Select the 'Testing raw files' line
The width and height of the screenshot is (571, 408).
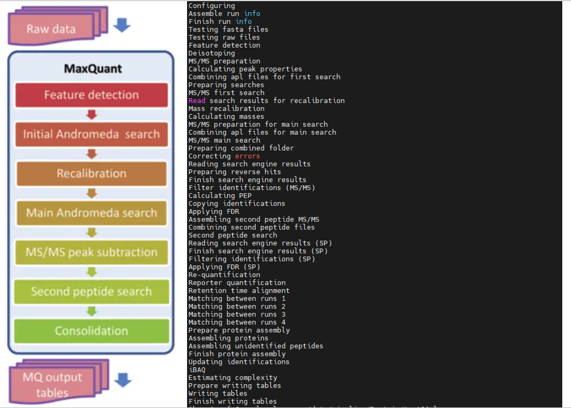coord(224,37)
